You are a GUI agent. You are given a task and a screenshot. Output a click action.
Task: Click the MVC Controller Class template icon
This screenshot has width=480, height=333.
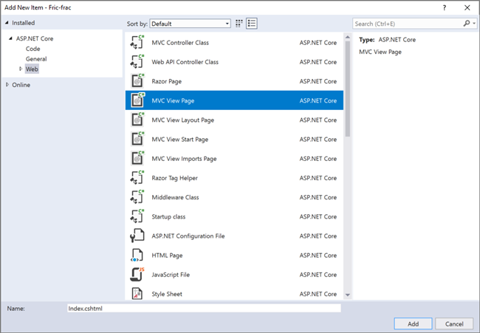137,42
